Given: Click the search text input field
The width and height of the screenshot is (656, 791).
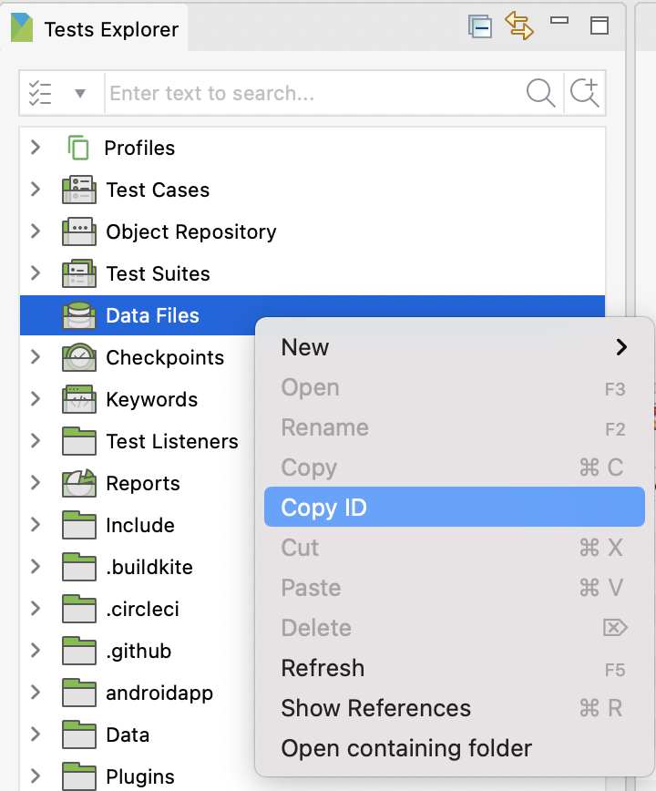Looking at the screenshot, I should (310, 93).
